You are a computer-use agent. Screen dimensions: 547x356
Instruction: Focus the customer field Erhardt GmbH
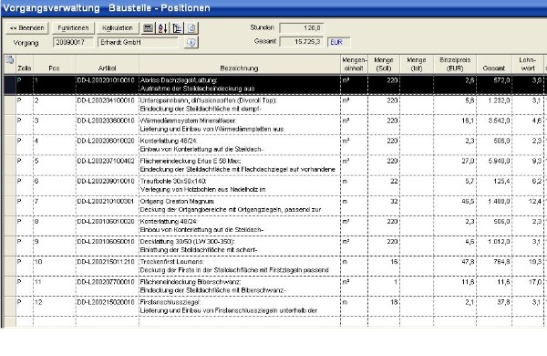tap(138, 42)
